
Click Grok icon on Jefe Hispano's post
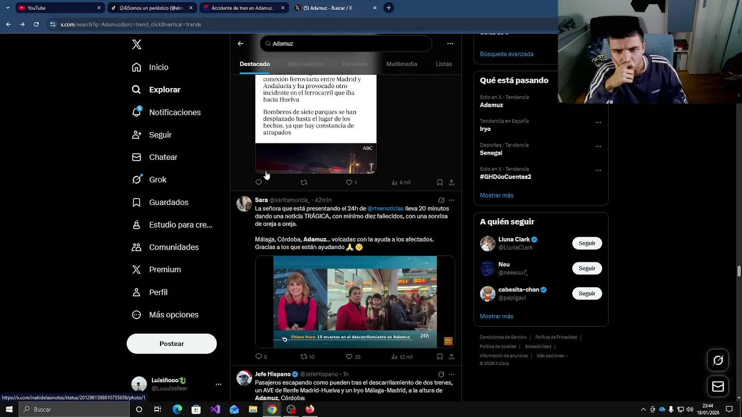coord(441,375)
